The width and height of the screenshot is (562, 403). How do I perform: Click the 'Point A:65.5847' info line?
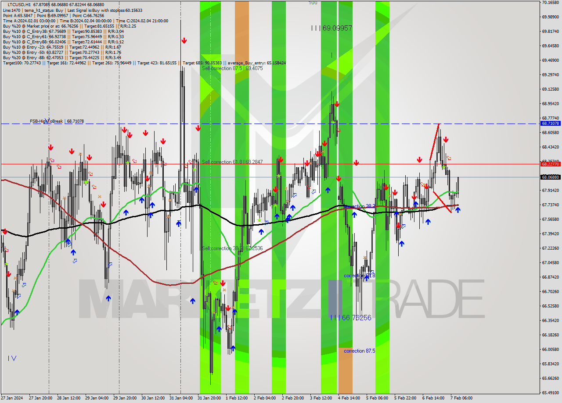coord(53,15)
